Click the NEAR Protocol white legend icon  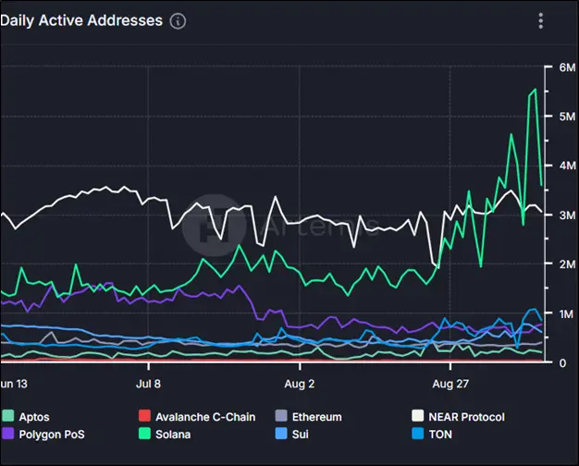(418, 417)
